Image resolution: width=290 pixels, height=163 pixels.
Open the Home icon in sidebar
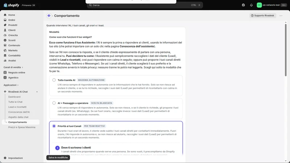5,15
